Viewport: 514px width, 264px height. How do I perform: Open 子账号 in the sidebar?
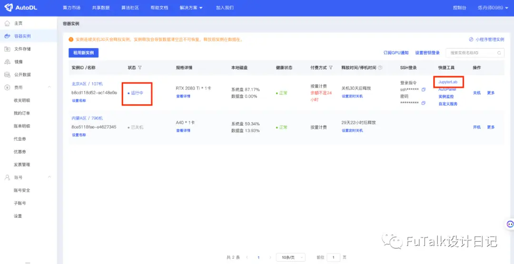20,203
